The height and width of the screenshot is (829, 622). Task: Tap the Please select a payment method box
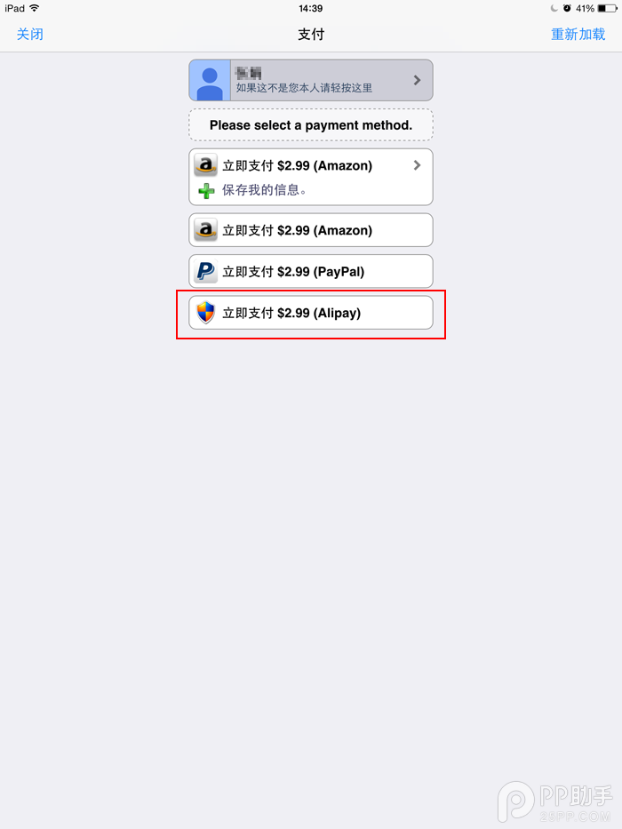pos(311,125)
